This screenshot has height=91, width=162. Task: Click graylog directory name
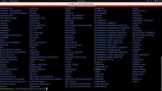34,8
